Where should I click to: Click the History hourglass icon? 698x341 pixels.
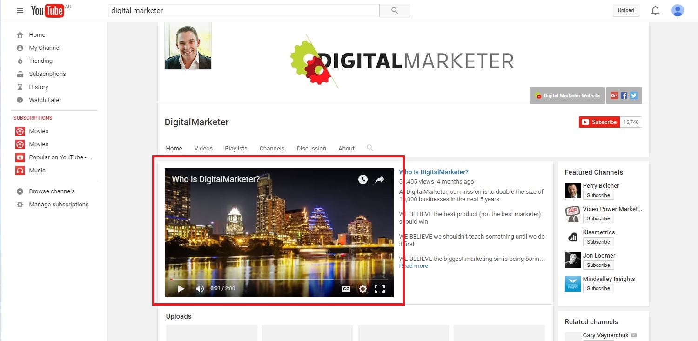(20, 87)
